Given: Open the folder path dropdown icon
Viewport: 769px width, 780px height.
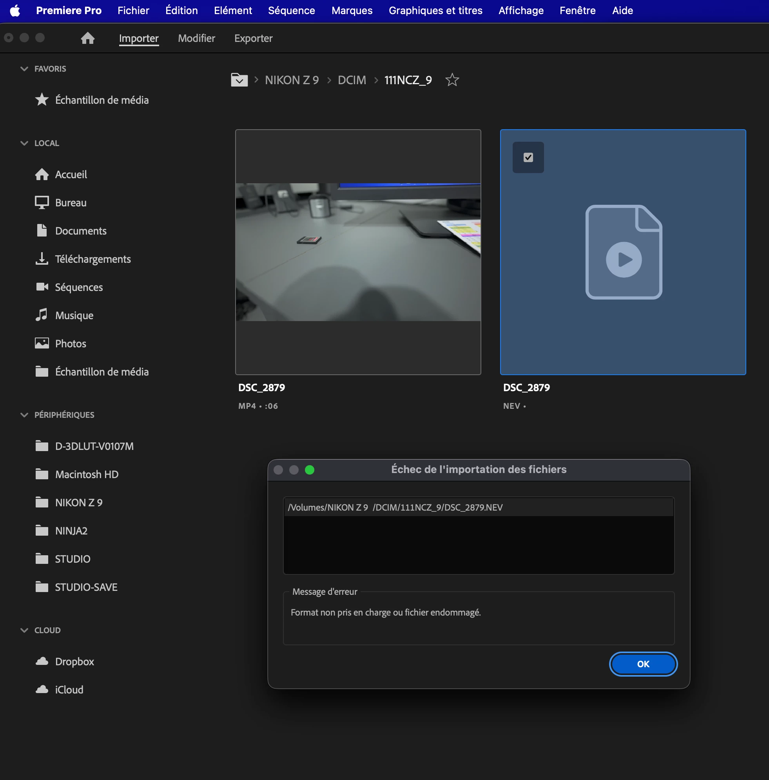Looking at the screenshot, I should click(239, 80).
